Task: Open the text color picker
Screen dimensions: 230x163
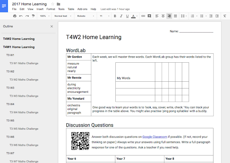Action: tap(134, 16)
